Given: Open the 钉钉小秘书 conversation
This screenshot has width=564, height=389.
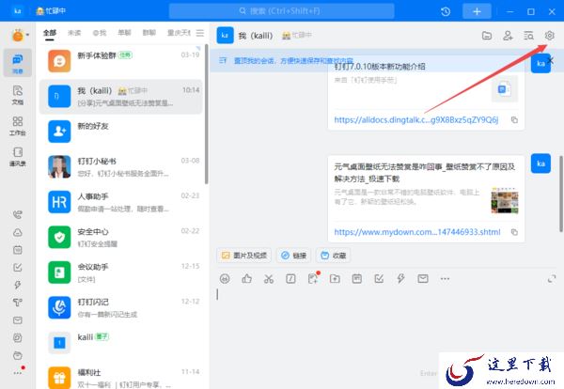Looking at the screenshot, I should [121, 167].
